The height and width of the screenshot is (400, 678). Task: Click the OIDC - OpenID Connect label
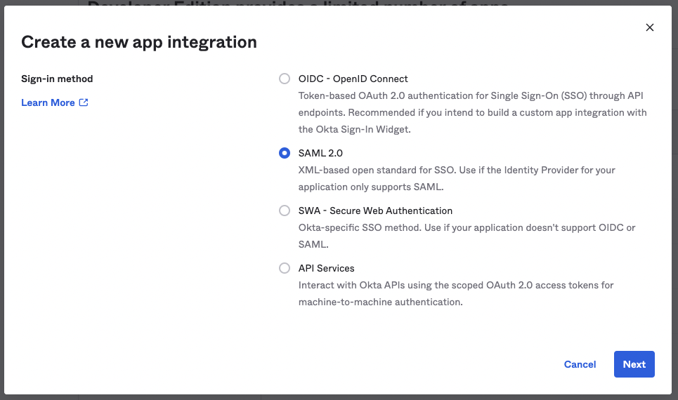pyautogui.click(x=353, y=79)
